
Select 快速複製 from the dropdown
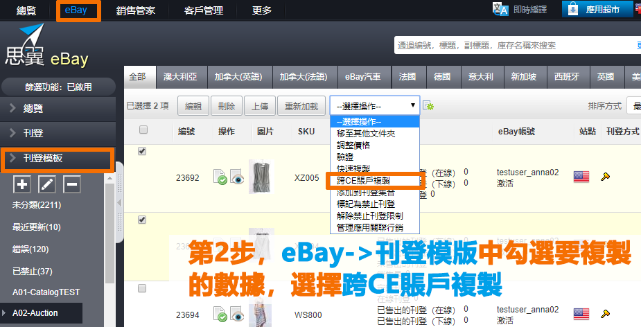tap(375, 168)
